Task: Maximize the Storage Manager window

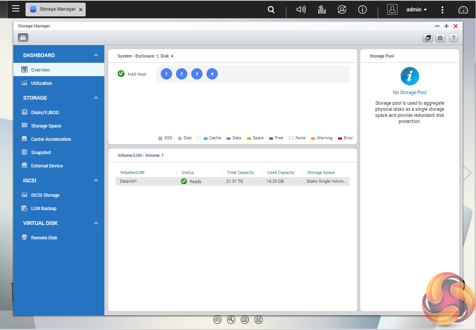Action: coord(446,26)
